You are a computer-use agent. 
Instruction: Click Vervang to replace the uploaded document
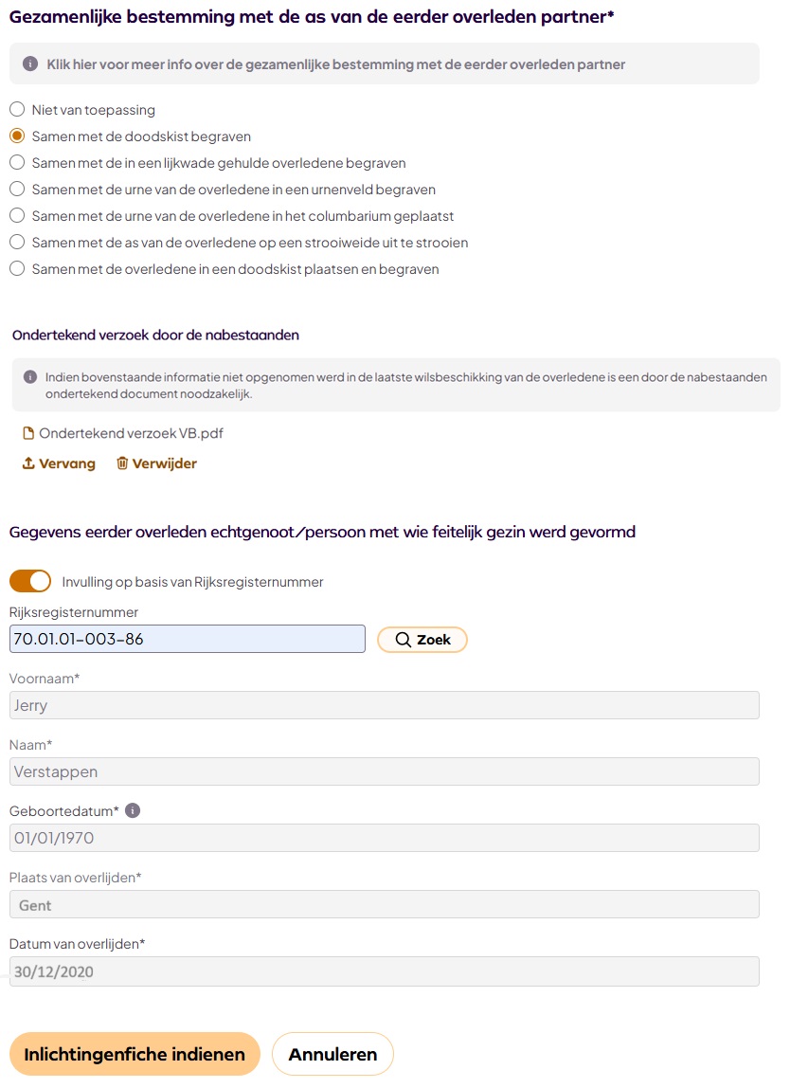point(66,463)
